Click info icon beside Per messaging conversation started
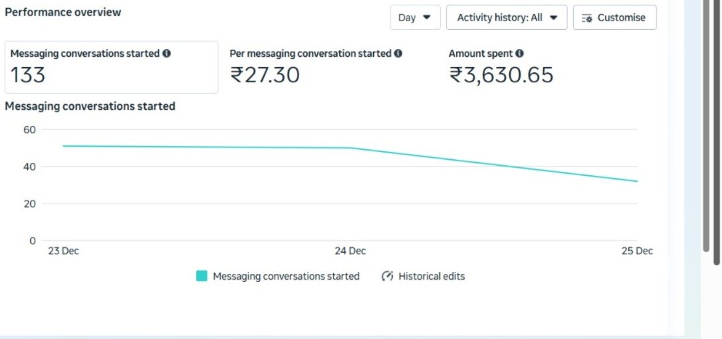 click(398, 54)
